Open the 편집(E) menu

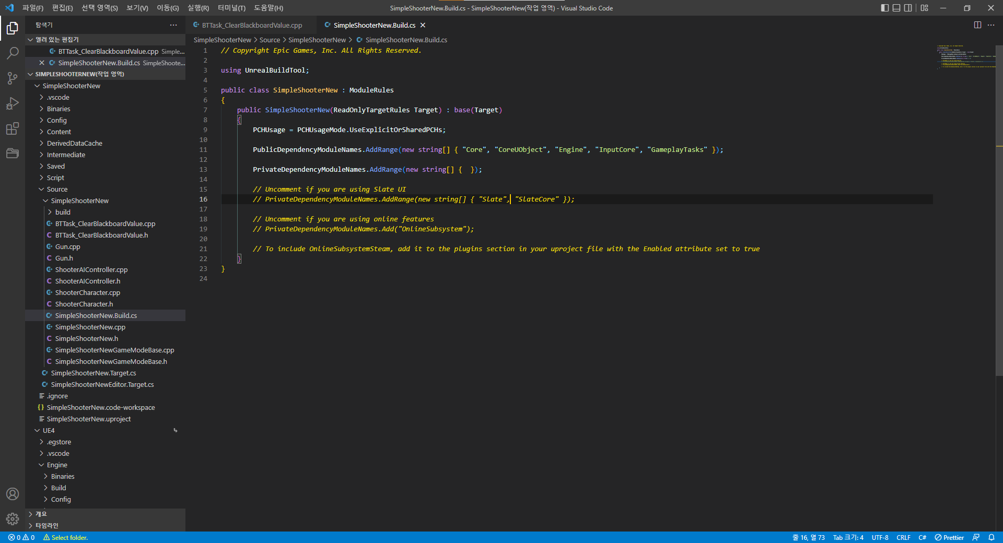pyautogui.click(x=63, y=8)
